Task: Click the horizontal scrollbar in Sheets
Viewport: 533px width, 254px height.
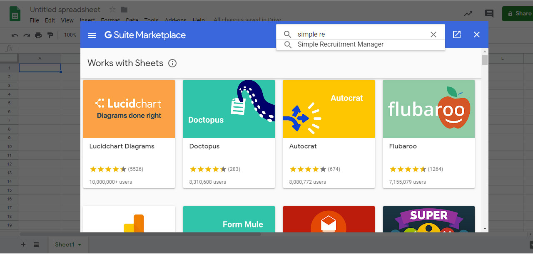Action: tap(140, 234)
